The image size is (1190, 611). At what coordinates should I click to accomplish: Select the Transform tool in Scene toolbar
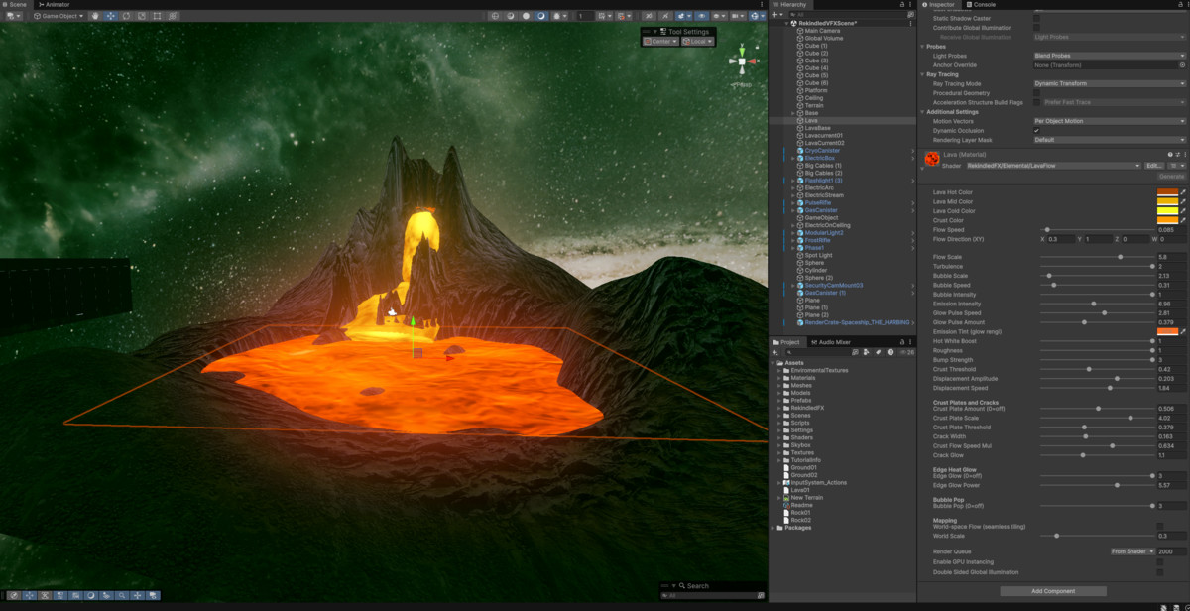pos(173,16)
